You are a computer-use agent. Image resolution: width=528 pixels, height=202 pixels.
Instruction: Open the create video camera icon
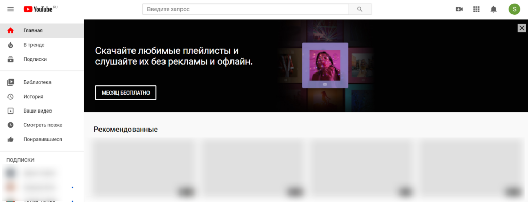459,9
